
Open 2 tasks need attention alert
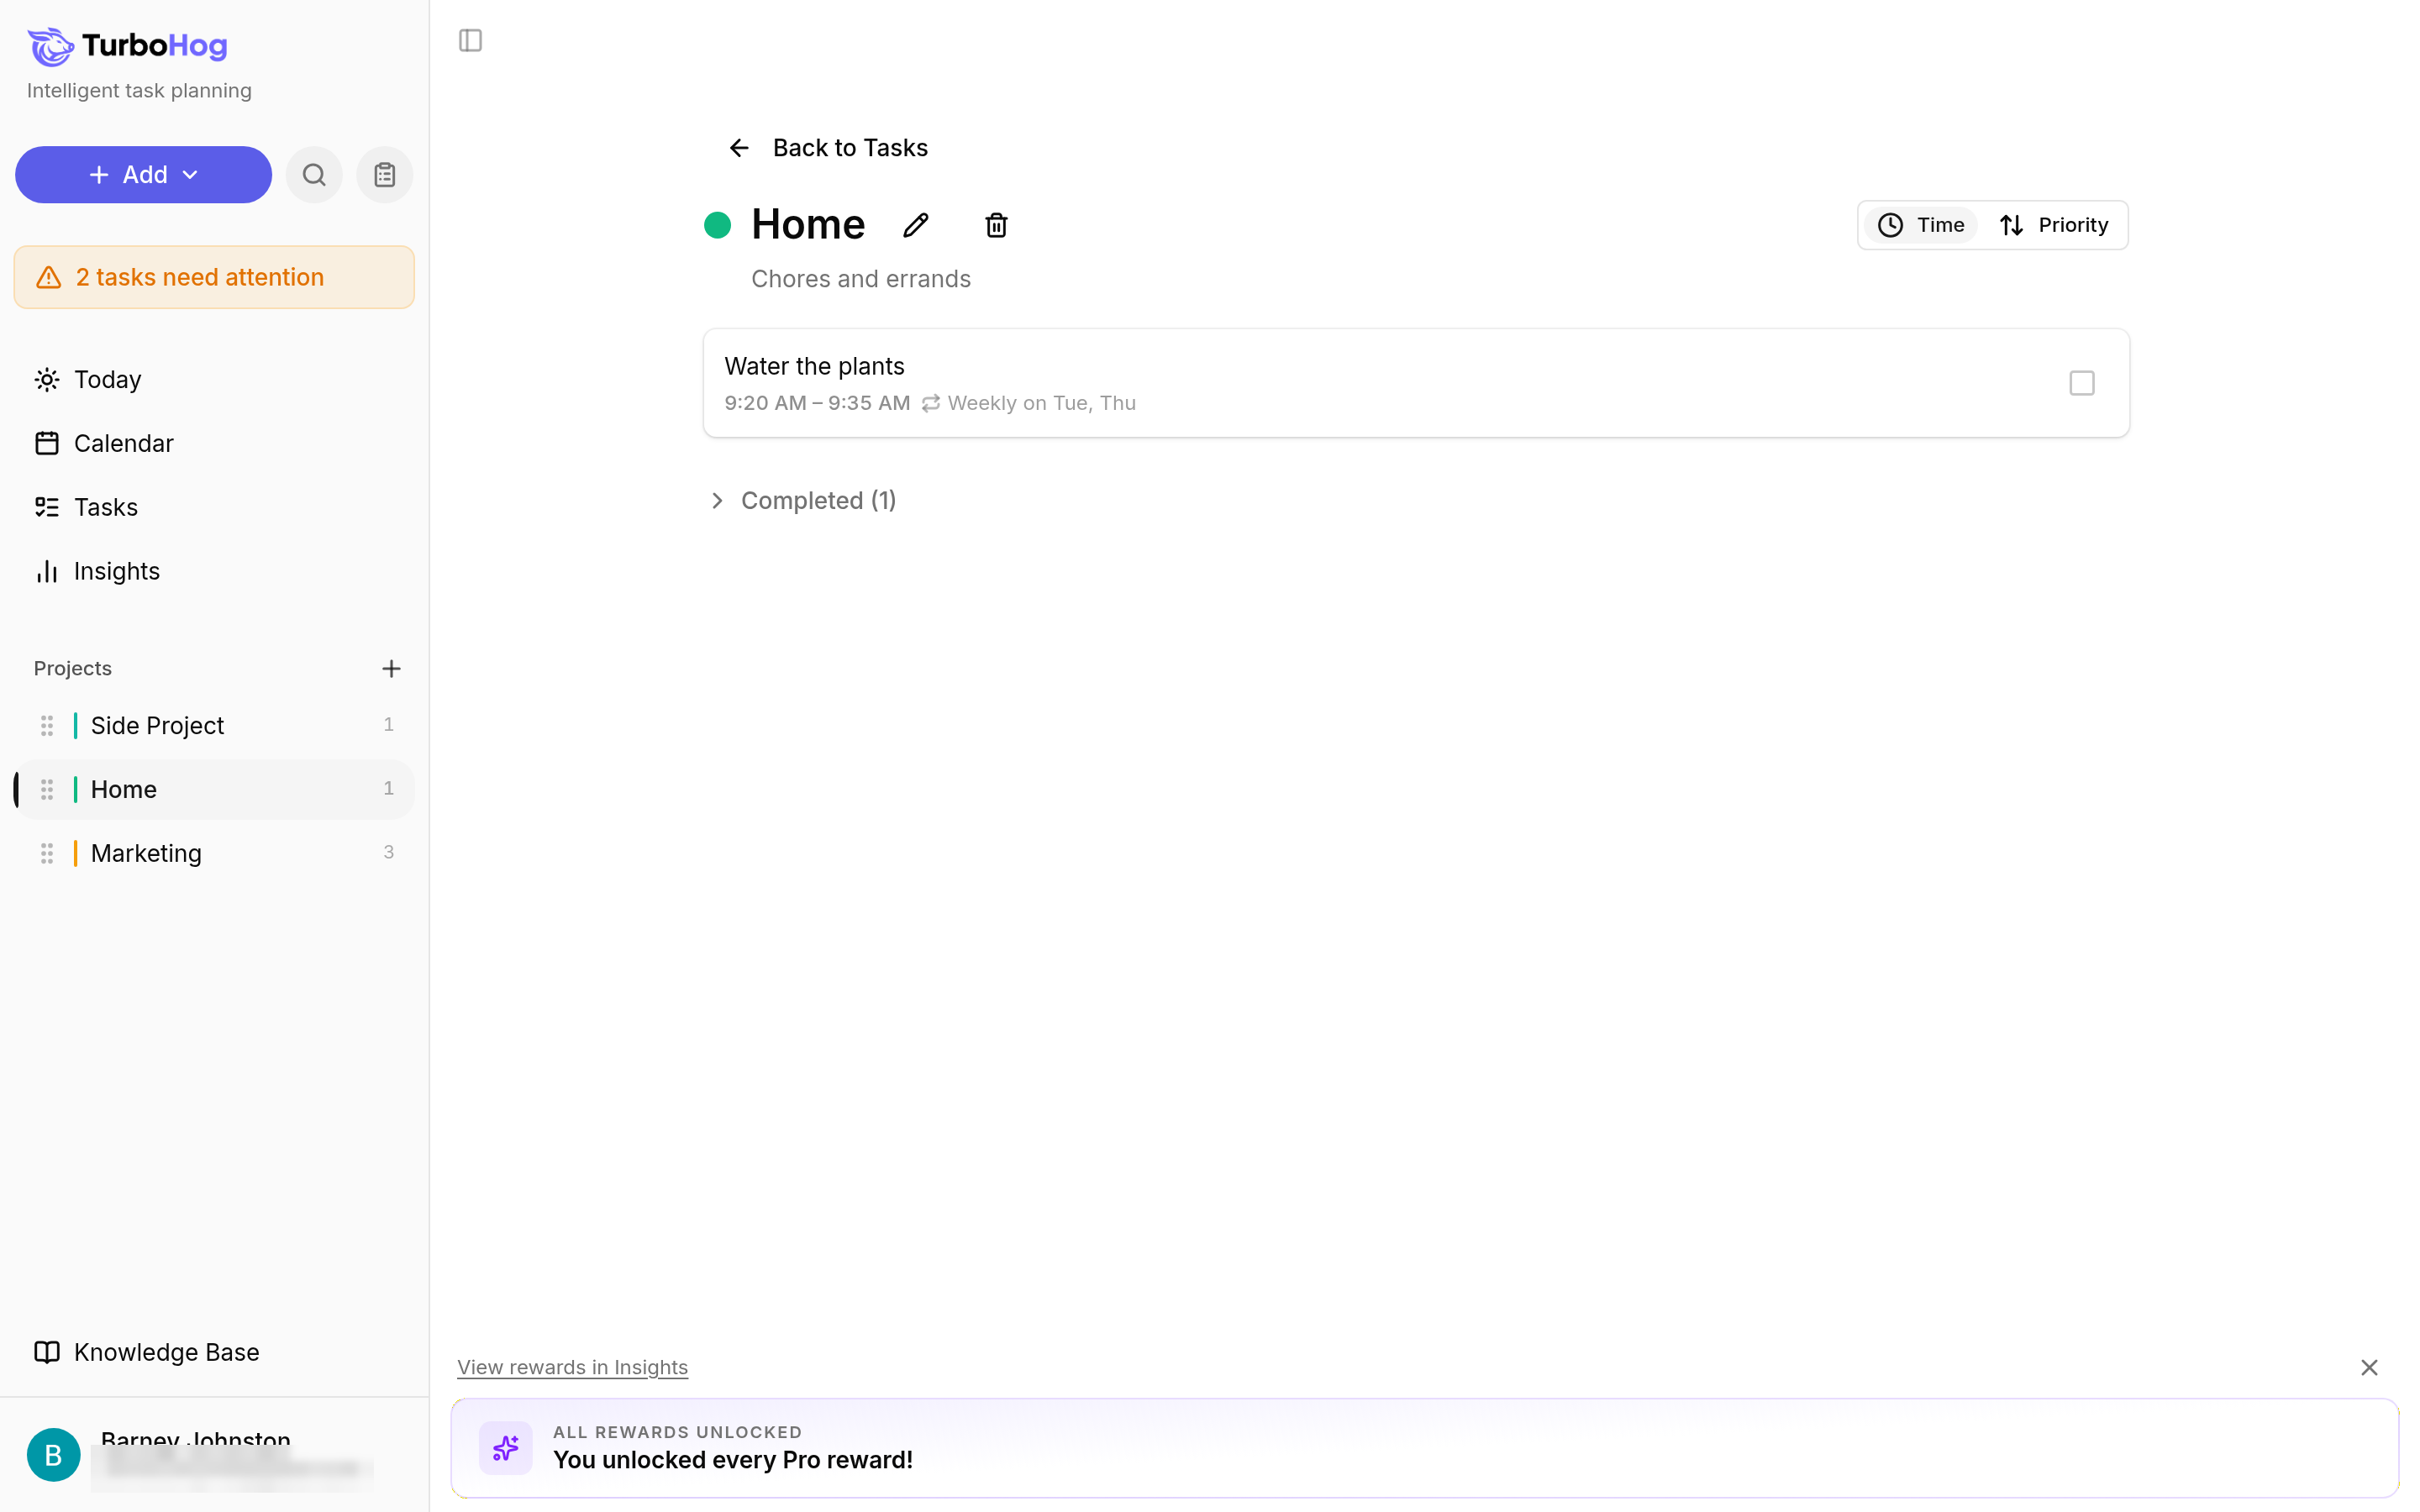pos(214,277)
